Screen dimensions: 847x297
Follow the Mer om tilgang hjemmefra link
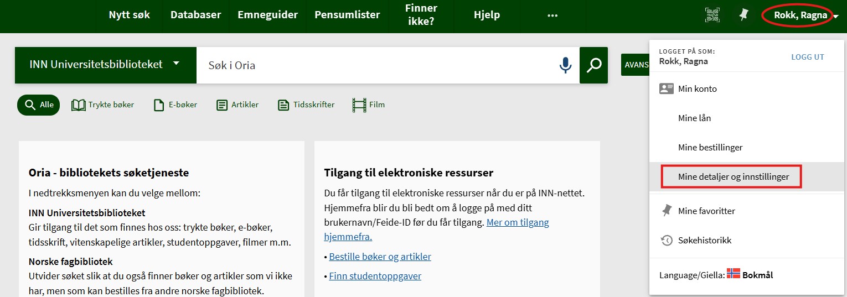pyautogui.click(x=436, y=230)
